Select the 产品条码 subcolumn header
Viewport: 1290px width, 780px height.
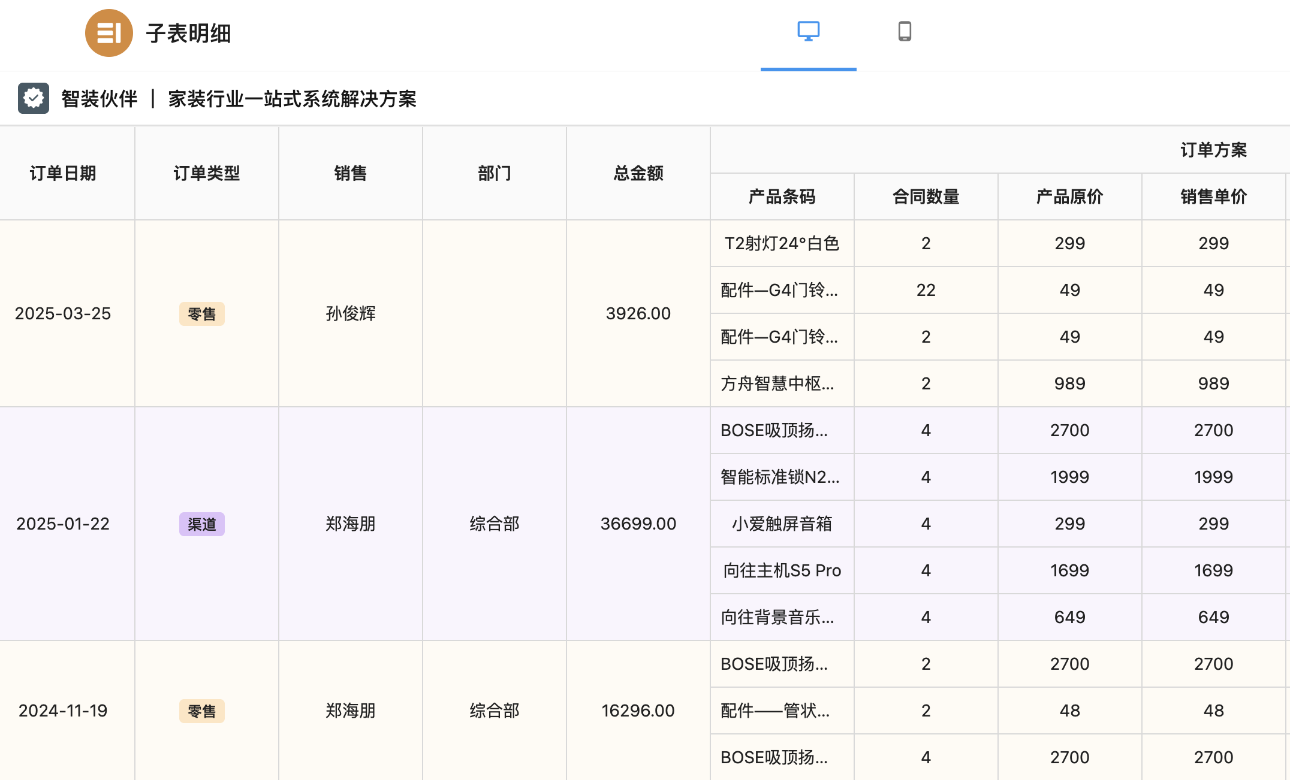click(x=781, y=196)
